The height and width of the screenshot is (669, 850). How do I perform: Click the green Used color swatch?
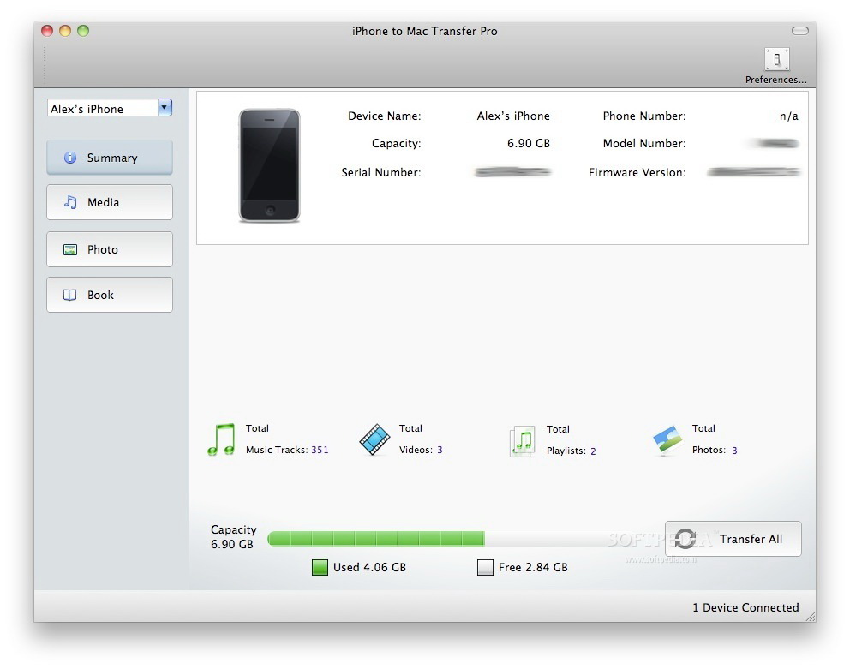[320, 568]
